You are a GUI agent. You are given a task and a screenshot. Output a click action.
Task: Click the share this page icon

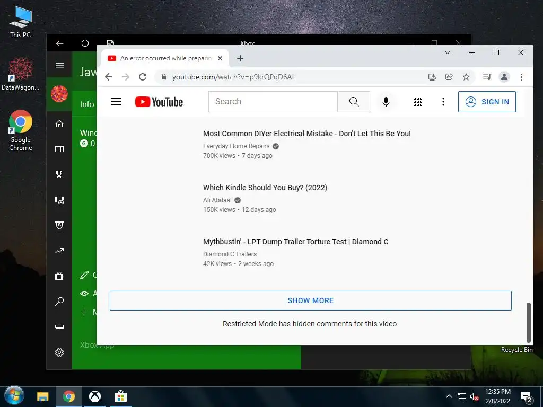449,77
